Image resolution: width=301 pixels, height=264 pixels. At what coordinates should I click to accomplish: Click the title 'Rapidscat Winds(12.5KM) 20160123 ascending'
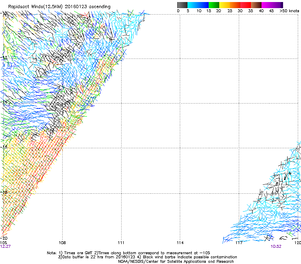click(x=59, y=6)
